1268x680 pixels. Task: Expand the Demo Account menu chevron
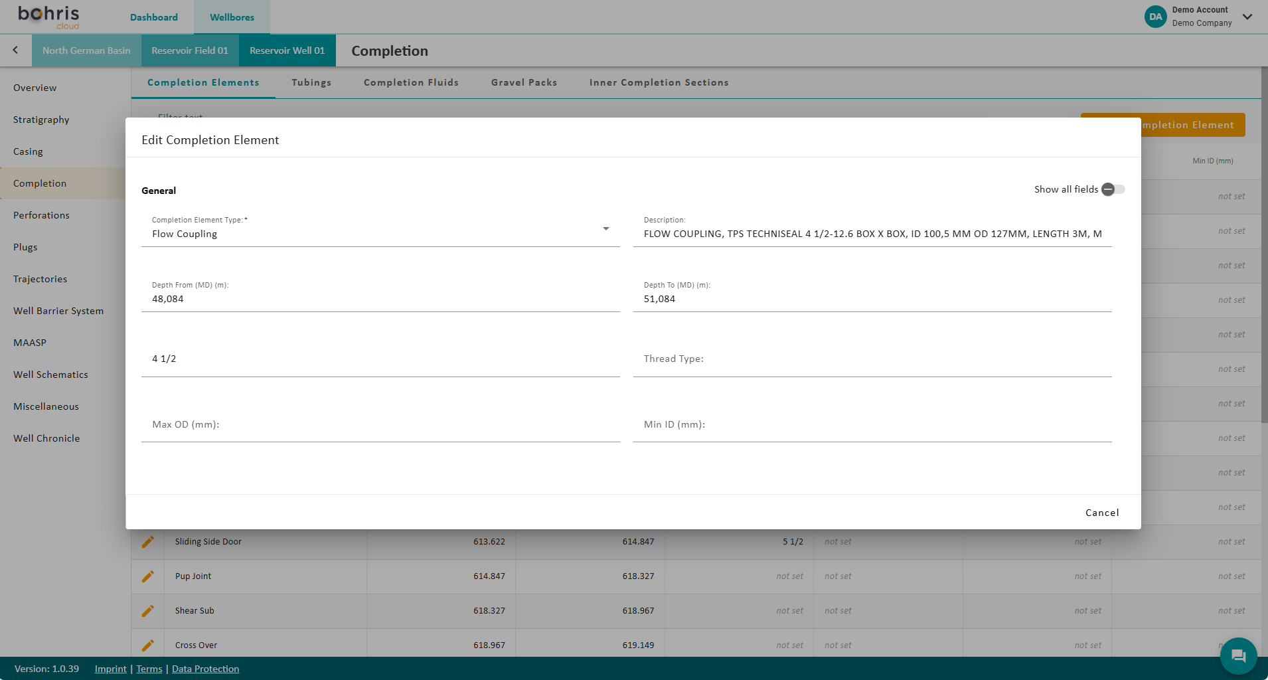1247,17
